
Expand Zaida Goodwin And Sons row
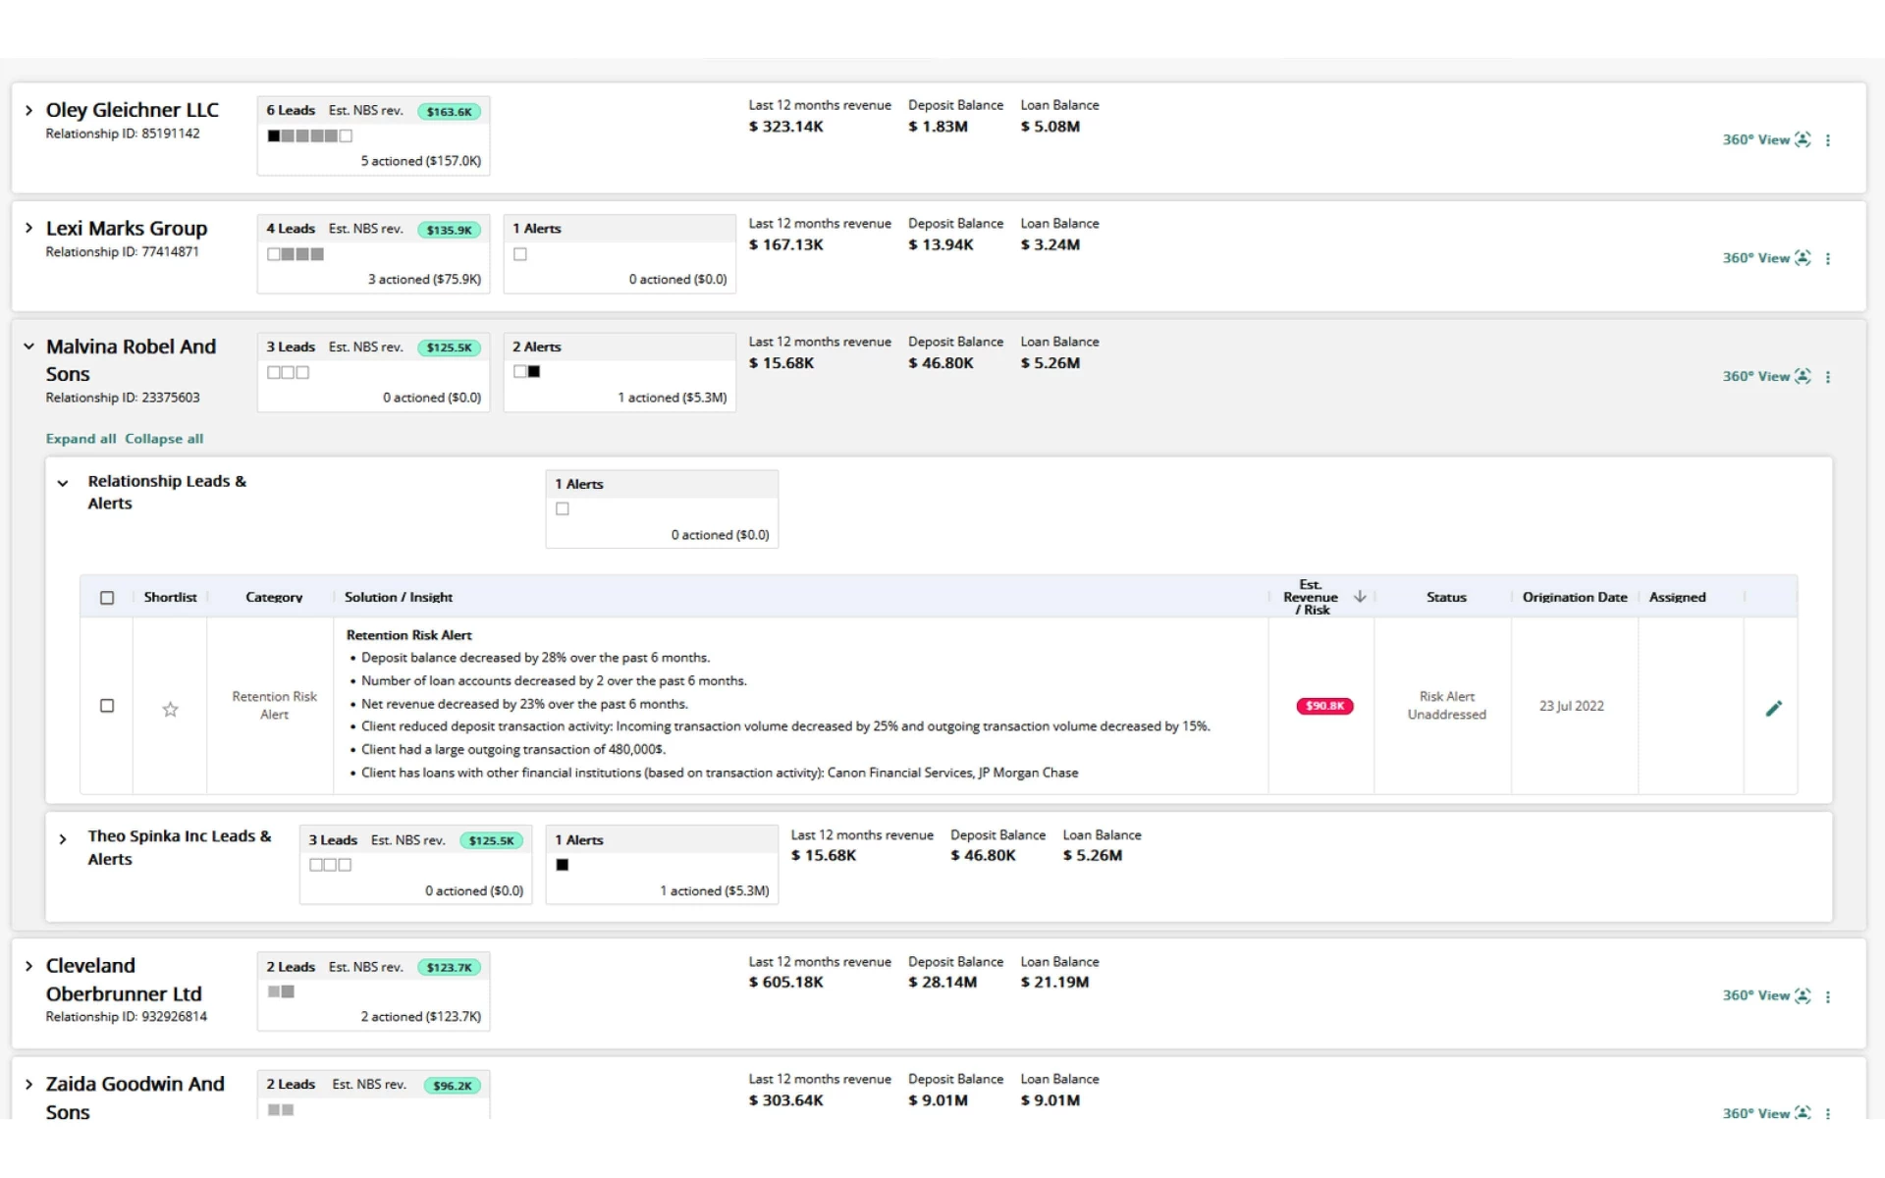point(28,1084)
